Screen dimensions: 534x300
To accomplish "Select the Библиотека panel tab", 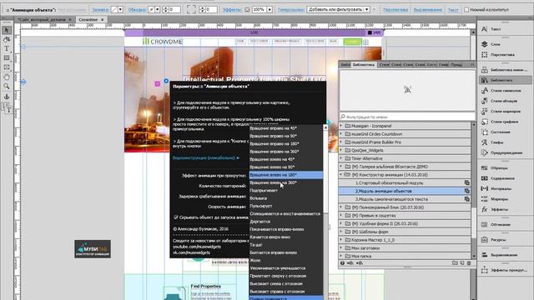I will (364, 65).
